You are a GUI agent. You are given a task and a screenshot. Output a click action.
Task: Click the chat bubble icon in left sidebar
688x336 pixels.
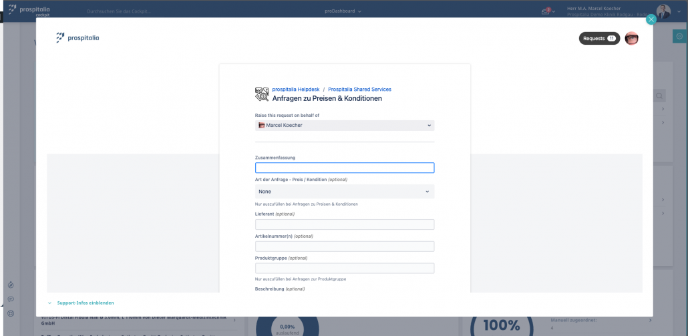pos(11,299)
